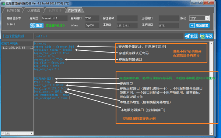Click the config editor scroll-up arrow
This screenshot has width=221, height=138.
pyautogui.click(x=211, y=44)
